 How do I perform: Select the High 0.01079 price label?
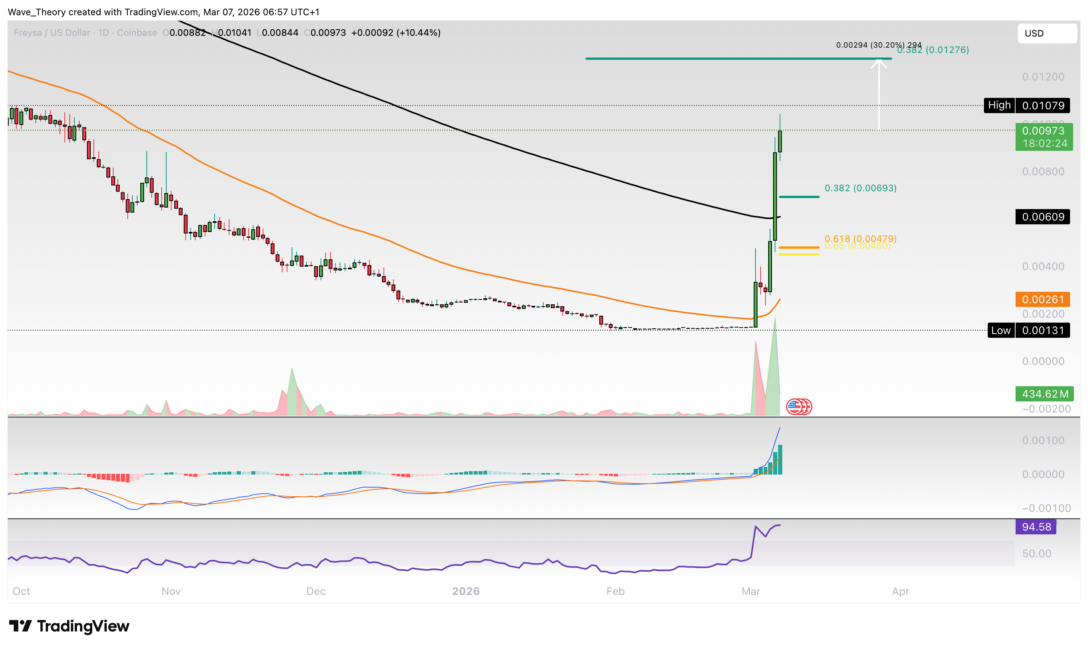pos(1026,106)
